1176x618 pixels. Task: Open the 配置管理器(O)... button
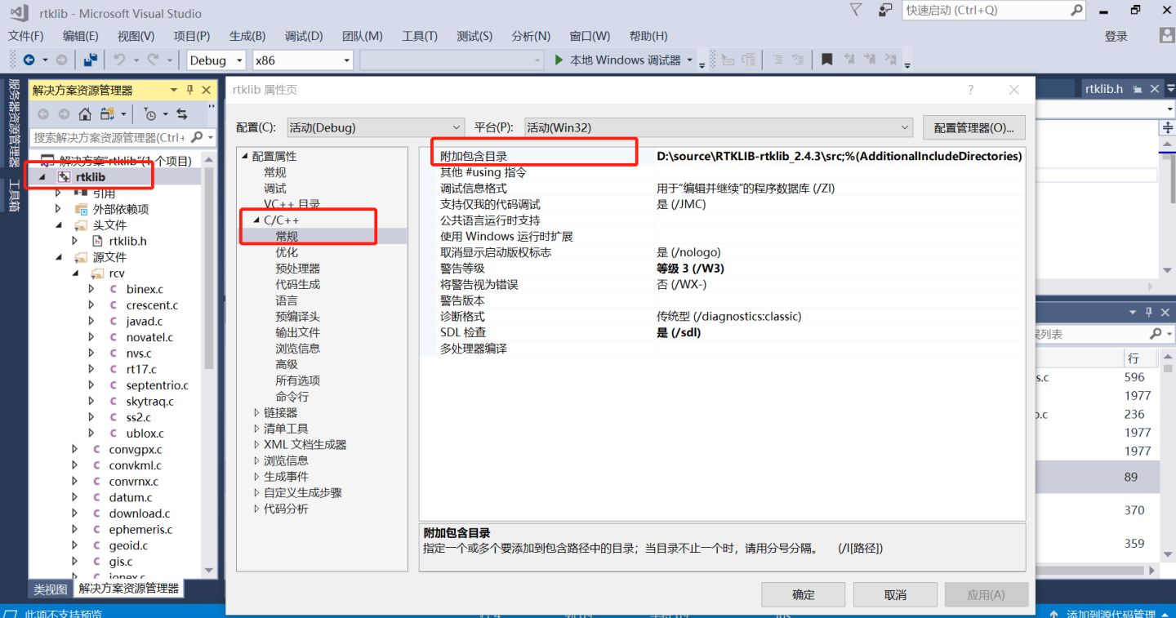tap(973, 127)
